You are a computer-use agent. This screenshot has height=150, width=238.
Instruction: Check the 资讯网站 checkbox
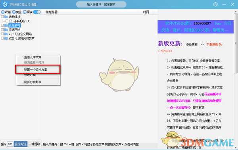coord(2,29)
